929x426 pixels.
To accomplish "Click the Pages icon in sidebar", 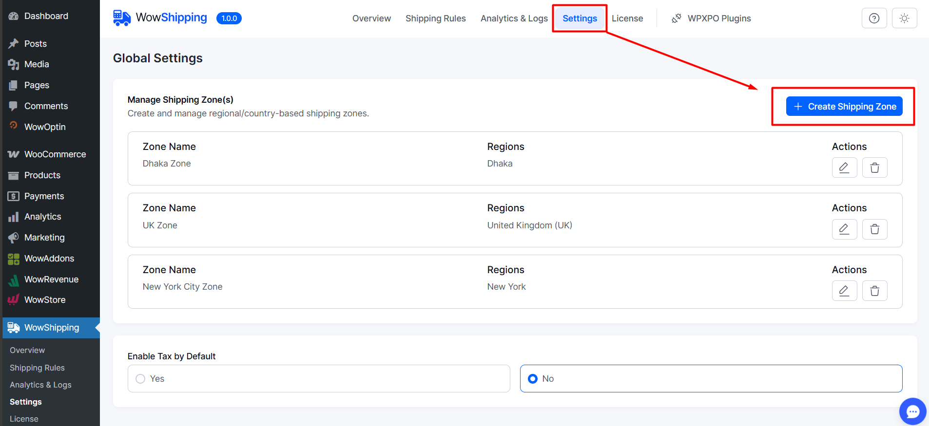I will [14, 85].
